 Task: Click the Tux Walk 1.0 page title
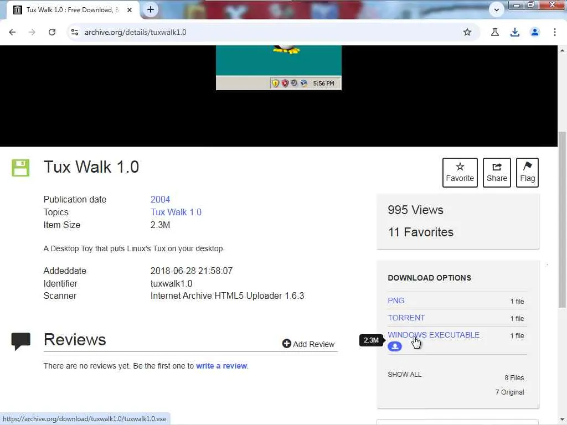[91, 167]
